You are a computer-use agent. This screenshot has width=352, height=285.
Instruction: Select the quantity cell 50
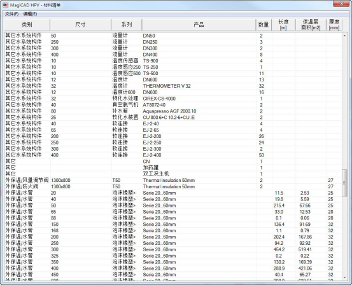click(262, 155)
